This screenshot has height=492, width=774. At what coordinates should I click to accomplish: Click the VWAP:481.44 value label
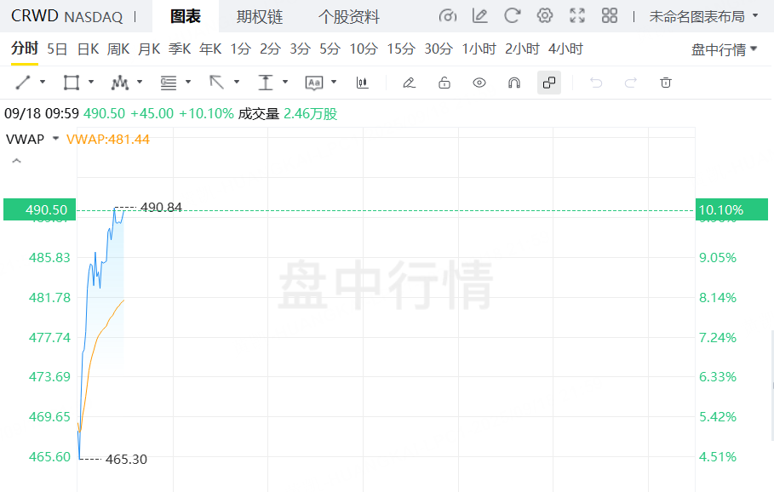(107, 139)
